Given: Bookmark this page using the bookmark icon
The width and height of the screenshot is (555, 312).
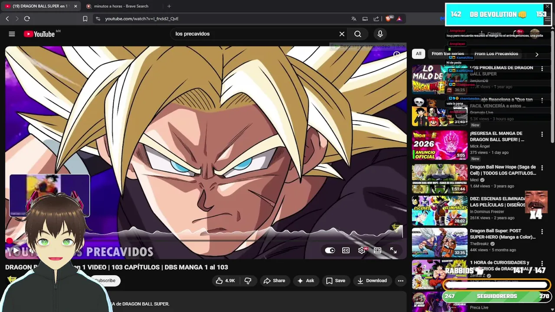Looking at the screenshot, I should tap(85, 19).
